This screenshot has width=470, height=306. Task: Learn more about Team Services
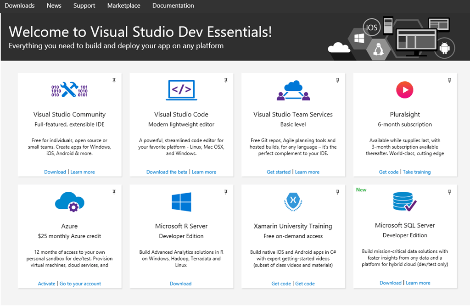click(307, 172)
